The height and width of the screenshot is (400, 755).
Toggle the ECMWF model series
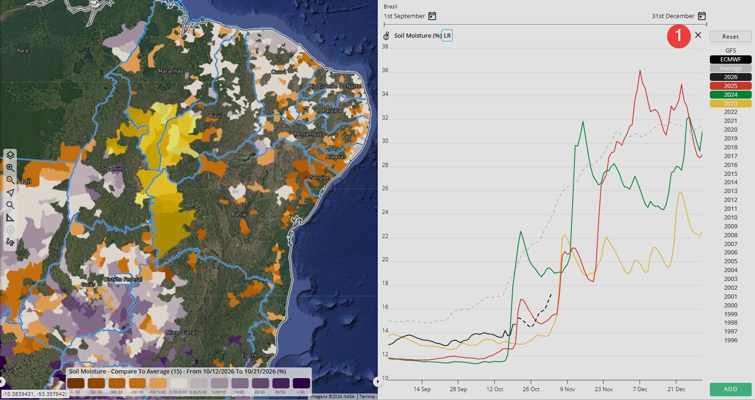pyautogui.click(x=730, y=60)
